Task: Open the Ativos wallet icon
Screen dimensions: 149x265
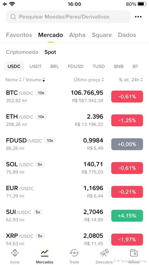Action: tap(134, 253)
